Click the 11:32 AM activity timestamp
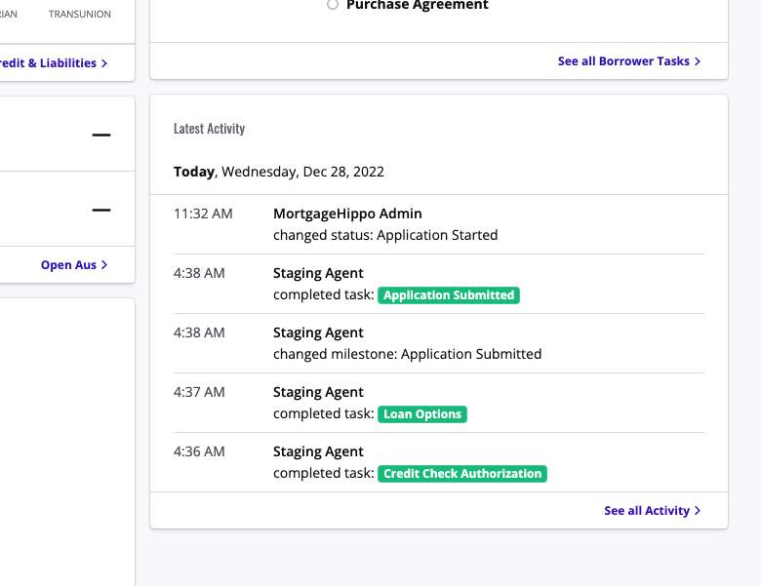 click(x=203, y=214)
